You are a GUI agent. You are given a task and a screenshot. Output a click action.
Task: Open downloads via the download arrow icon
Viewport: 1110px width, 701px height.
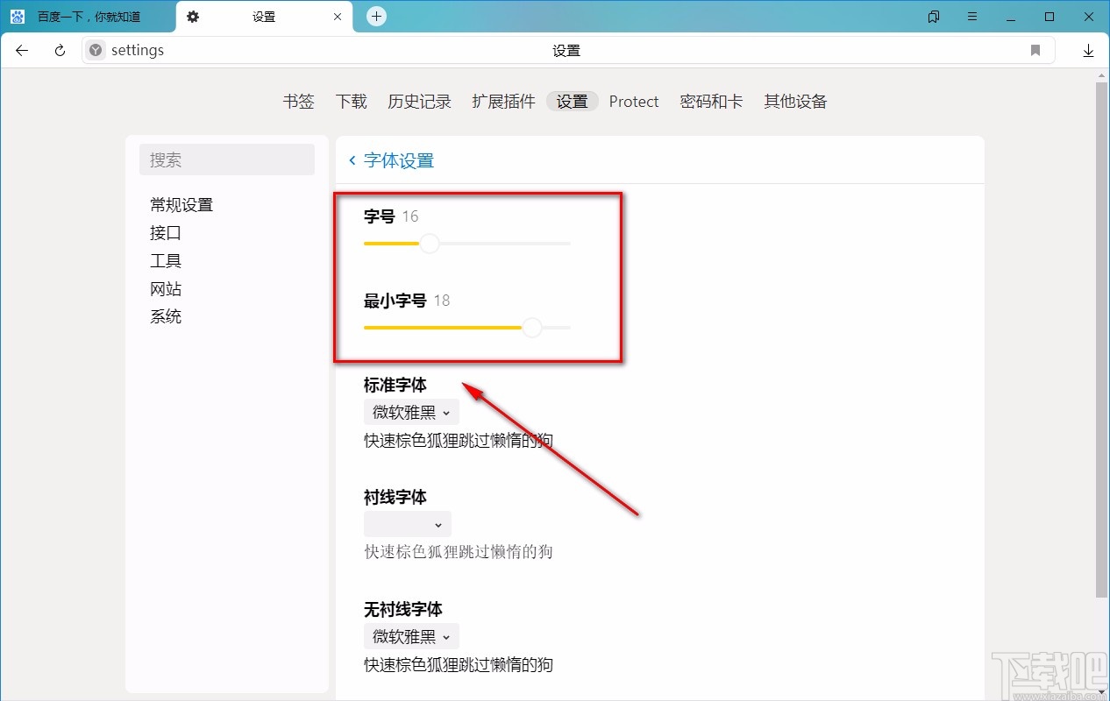[1088, 50]
